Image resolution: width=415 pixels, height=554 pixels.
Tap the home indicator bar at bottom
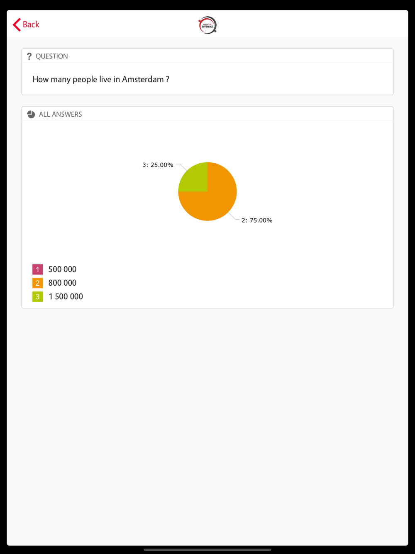point(207,549)
